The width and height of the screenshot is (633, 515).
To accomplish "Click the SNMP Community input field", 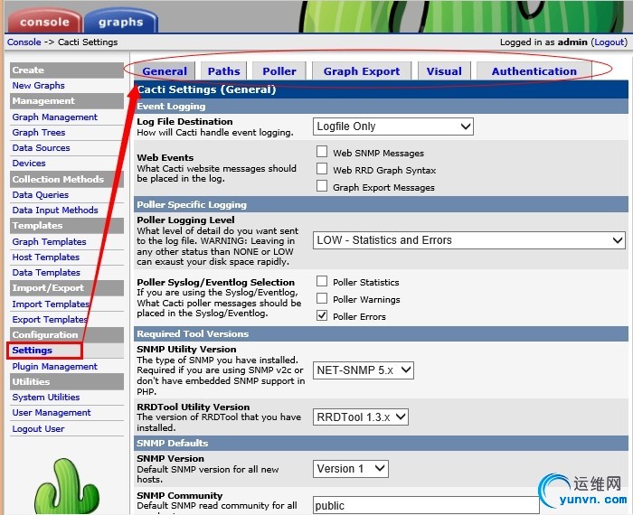I will pos(426,505).
